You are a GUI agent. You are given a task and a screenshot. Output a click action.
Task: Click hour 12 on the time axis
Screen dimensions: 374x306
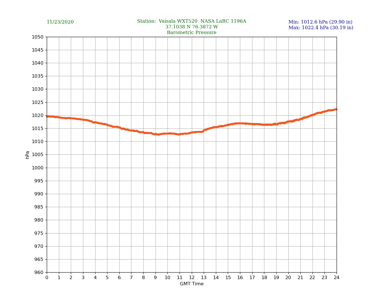(x=192, y=278)
